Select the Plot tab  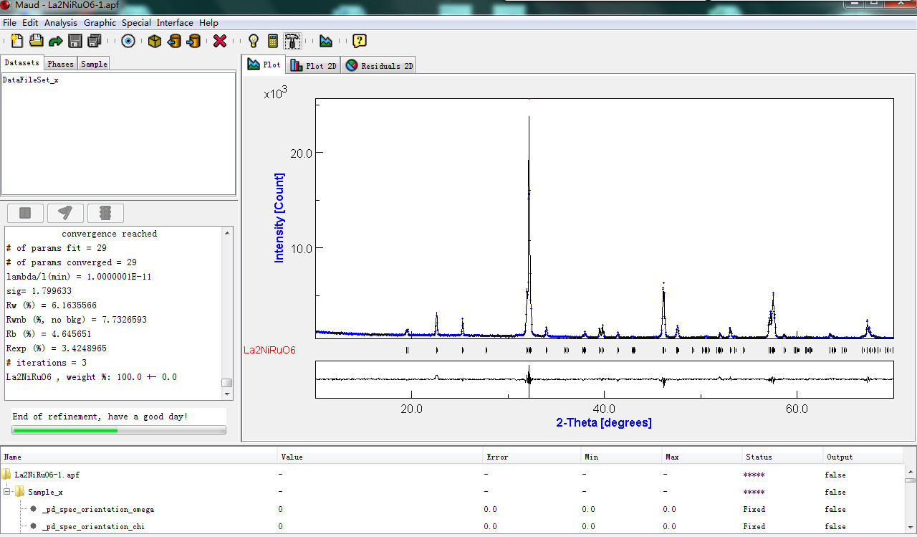264,65
